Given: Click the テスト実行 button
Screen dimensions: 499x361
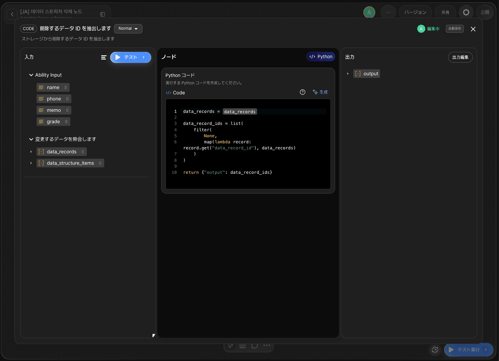Looking at the screenshot, I should (x=469, y=350).
